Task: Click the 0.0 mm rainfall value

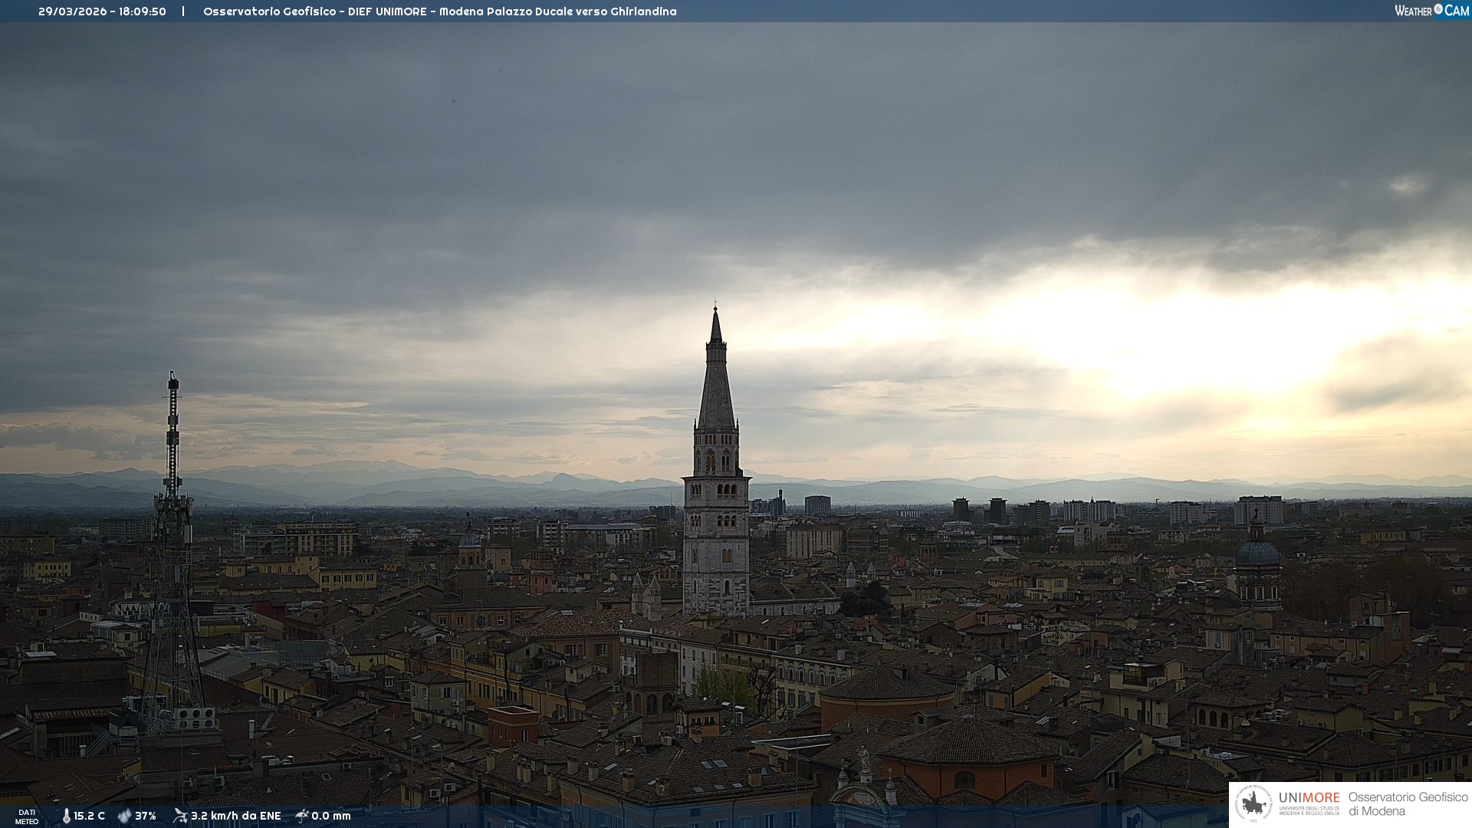Action: [x=331, y=816]
